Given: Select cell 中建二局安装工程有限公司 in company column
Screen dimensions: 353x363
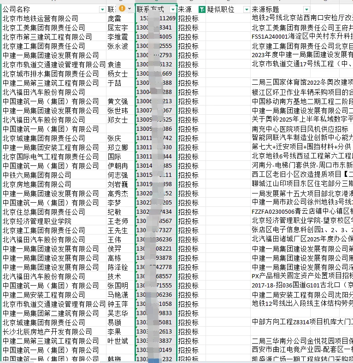Looking at the screenshot, I should coord(53,295).
